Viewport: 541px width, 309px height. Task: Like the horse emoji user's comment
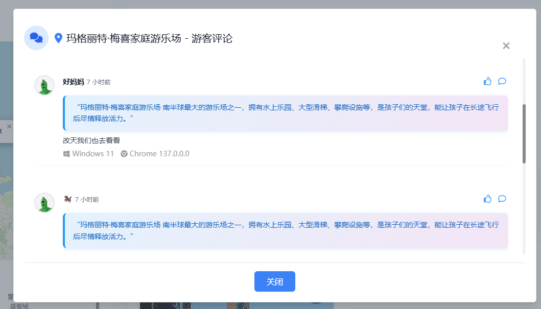[487, 199]
